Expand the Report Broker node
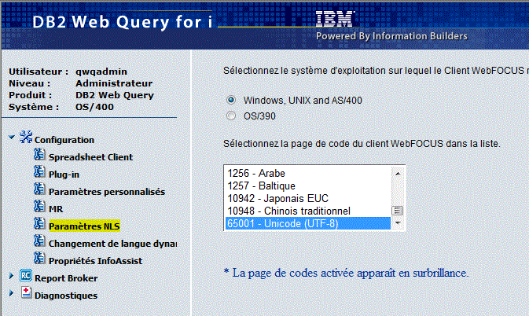Viewport: 529px width, 316px height. [x=12, y=276]
